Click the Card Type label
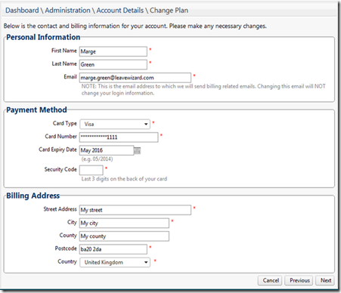This screenshot has width=341, height=293. [x=65, y=123]
